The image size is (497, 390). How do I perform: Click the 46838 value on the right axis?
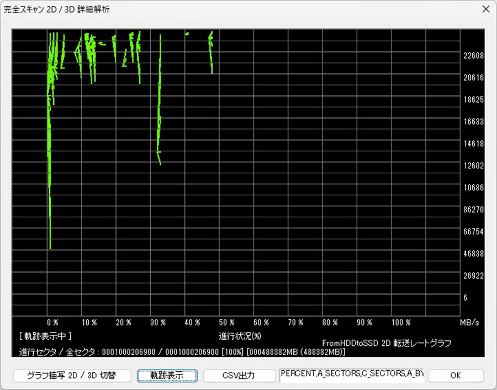pyautogui.click(x=473, y=254)
